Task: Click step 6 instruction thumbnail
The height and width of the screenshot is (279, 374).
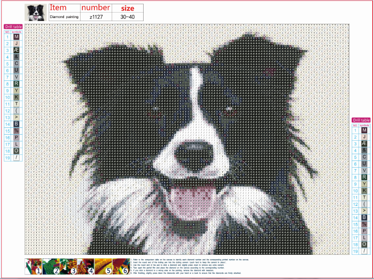Action: [x=121, y=266]
